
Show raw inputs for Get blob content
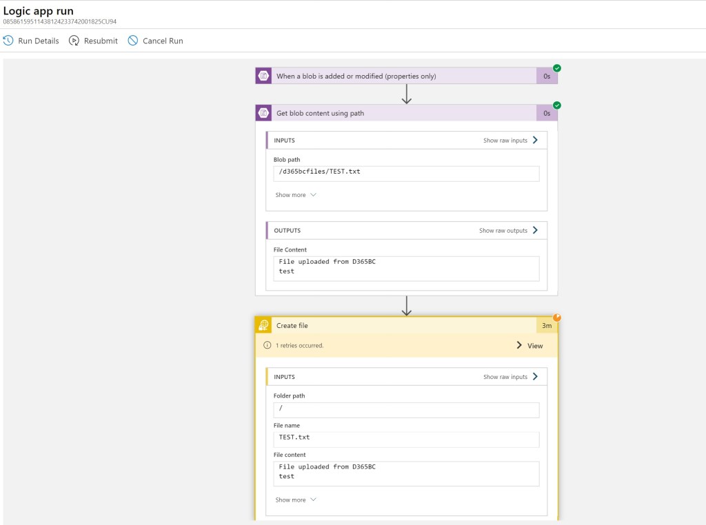pos(510,141)
